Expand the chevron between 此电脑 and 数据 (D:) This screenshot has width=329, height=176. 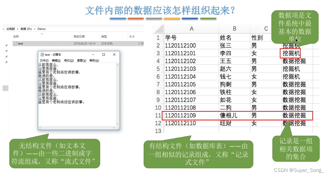tap(18, 29)
